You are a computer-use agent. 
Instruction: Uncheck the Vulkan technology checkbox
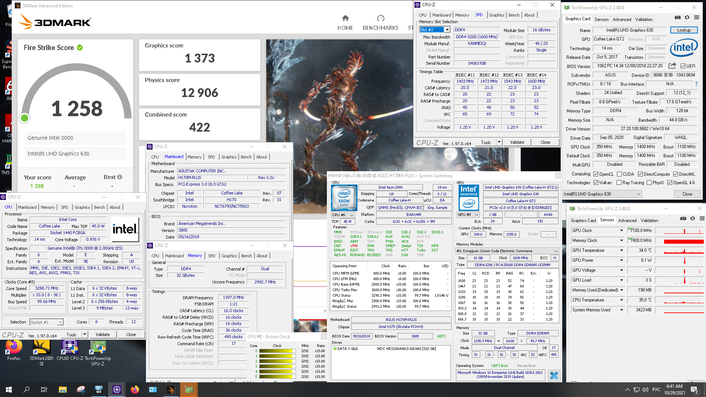596,183
